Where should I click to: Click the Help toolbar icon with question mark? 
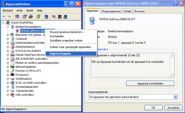coord(38,16)
